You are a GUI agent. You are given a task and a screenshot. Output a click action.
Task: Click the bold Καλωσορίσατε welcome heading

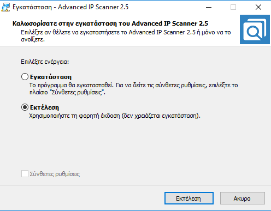pyautogui.click(x=110, y=23)
